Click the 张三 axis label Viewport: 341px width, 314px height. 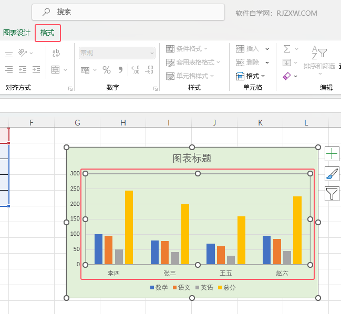click(x=170, y=273)
